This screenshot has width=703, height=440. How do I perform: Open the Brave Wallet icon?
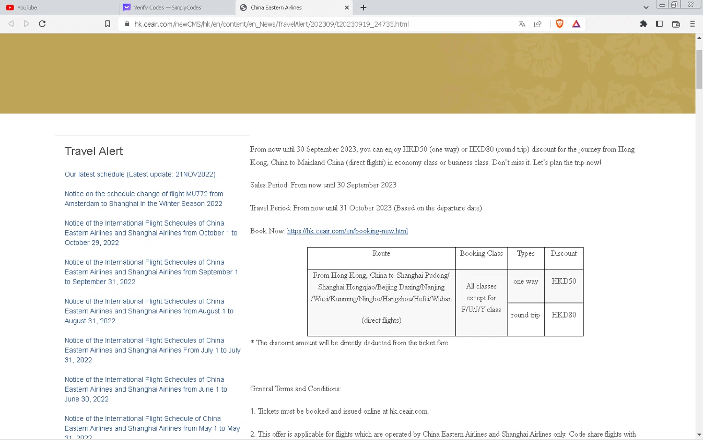(676, 24)
